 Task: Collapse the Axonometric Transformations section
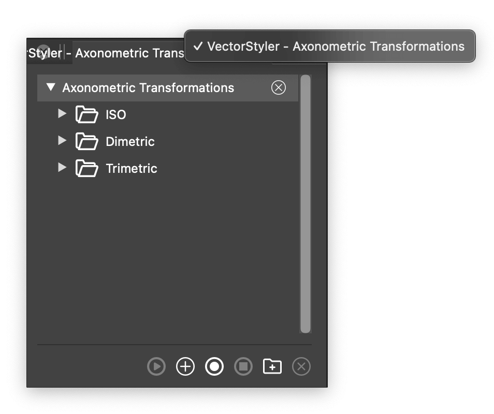(51, 87)
